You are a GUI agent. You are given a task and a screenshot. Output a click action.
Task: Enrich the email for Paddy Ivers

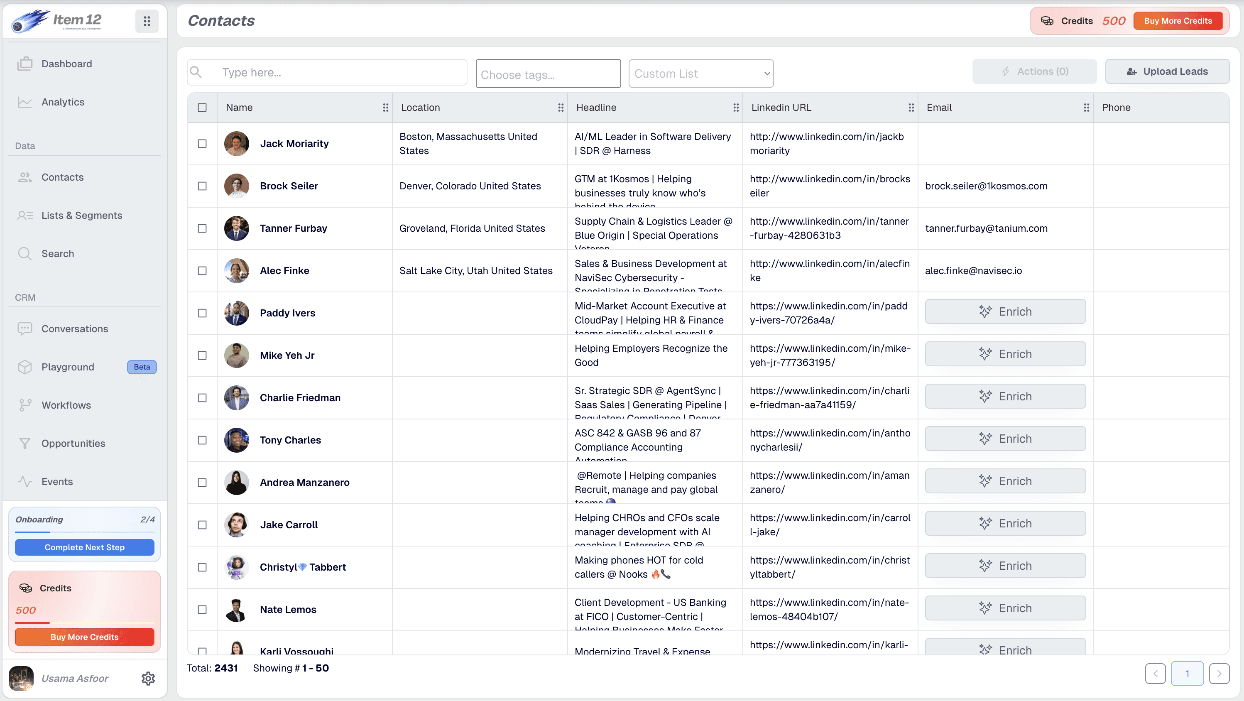(x=1005, y=311)
